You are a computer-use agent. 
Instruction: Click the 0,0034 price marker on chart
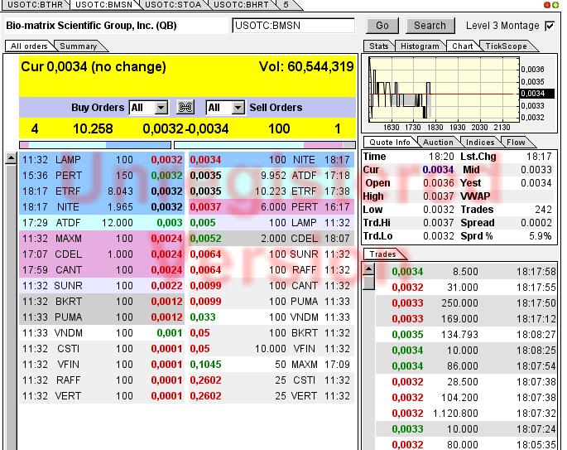coord(536,94)
